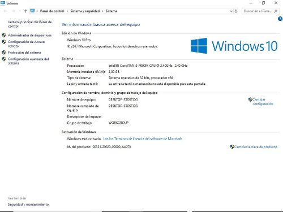Restore down the Sistema window

click(263, 3)
